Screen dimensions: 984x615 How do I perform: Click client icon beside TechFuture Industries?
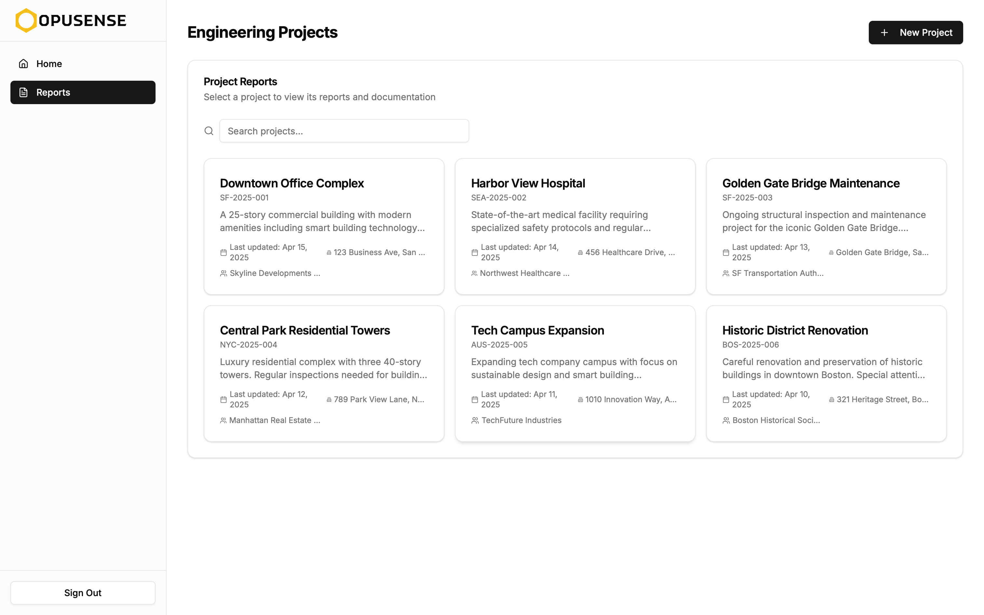(x=474, y=420)
